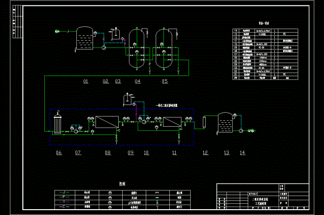
Task: Select the delivery pump symbol above label 14
Action: pos(241,131)
